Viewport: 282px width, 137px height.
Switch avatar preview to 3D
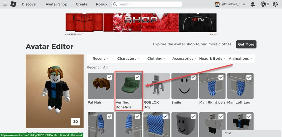point(75,122)
